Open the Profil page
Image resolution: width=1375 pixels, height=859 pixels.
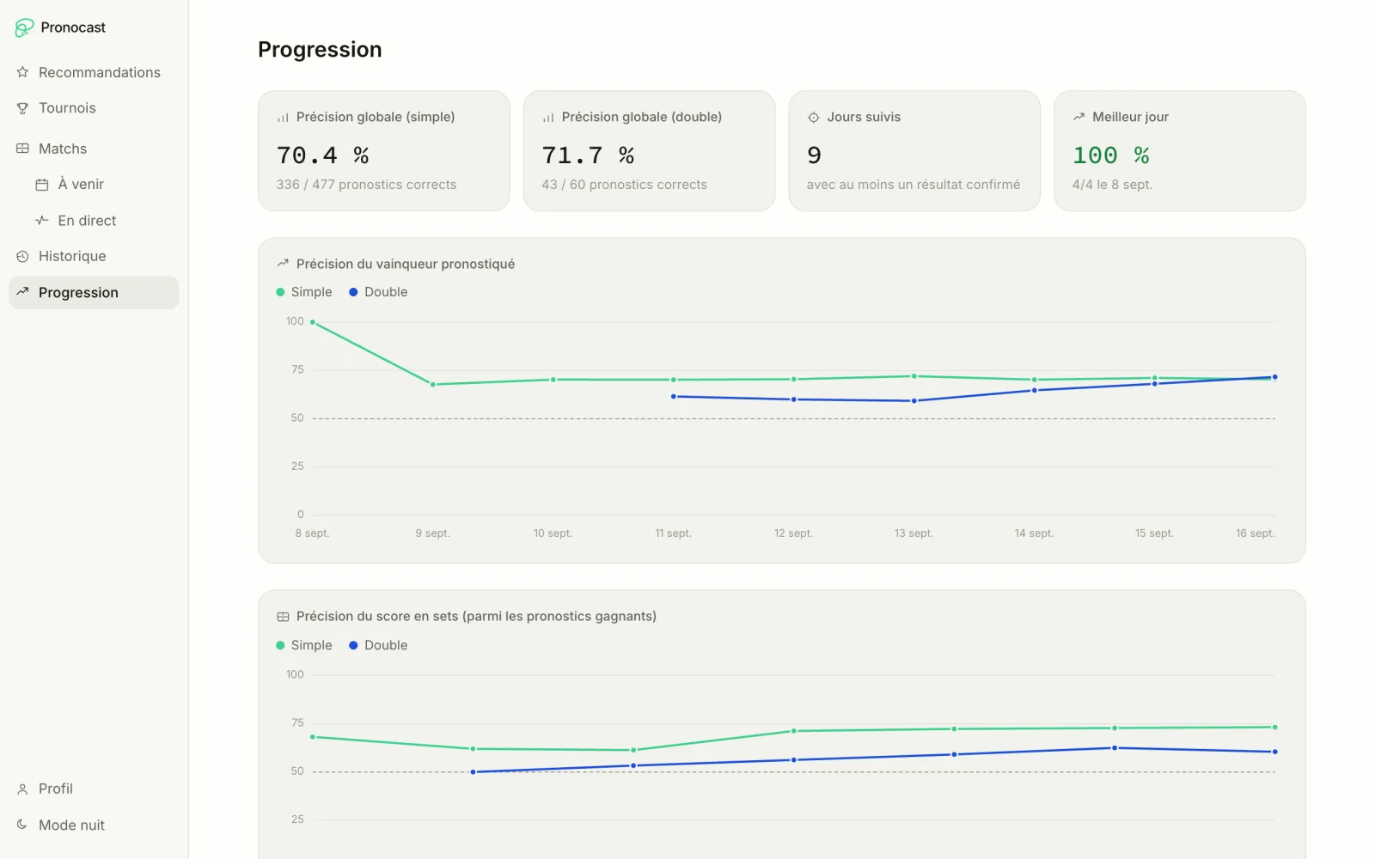(94, 789)
